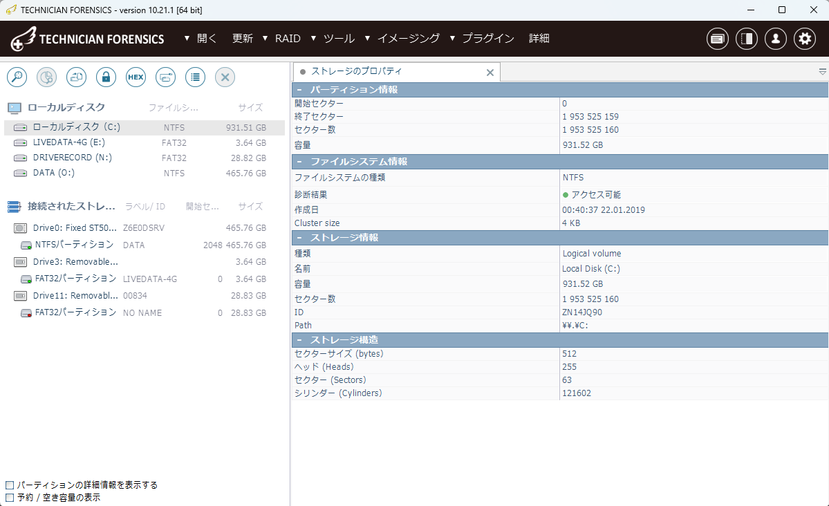Click the ファイルシ... column header
This screenshot has height=506, width=829.
[x=173, y=108]
